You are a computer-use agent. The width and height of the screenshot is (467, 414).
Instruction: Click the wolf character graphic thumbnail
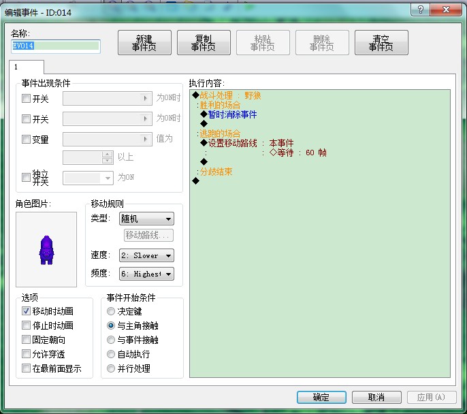click(46, 250)
